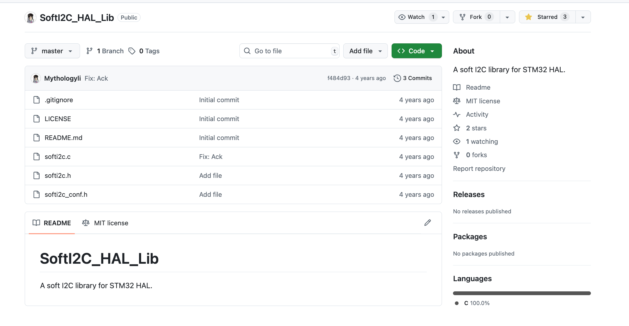629x326 pixels.
Task: Open the Report repository link
Action: tap(479, 169)
